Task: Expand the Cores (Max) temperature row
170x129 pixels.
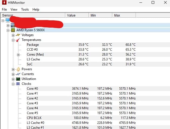Action: click(x=18, y=55)
